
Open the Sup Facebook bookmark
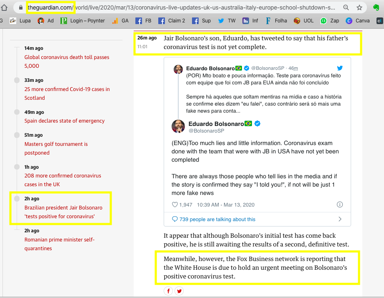[202, 21]
